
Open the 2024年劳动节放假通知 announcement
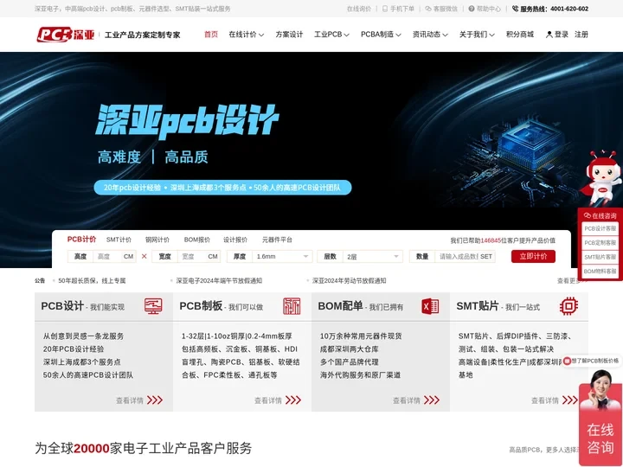click(350, 280)
